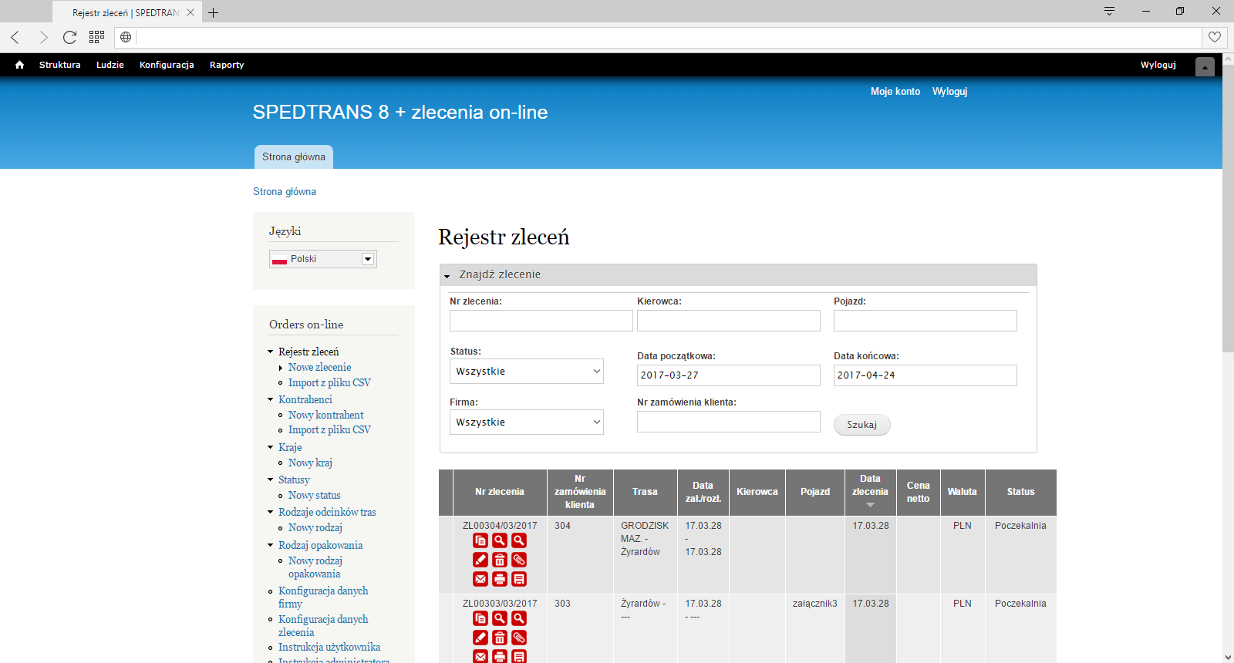Open the Status dropdown showing Wszystkie
The width and height of the screenshot is (1234, 663).
(527, 371)
